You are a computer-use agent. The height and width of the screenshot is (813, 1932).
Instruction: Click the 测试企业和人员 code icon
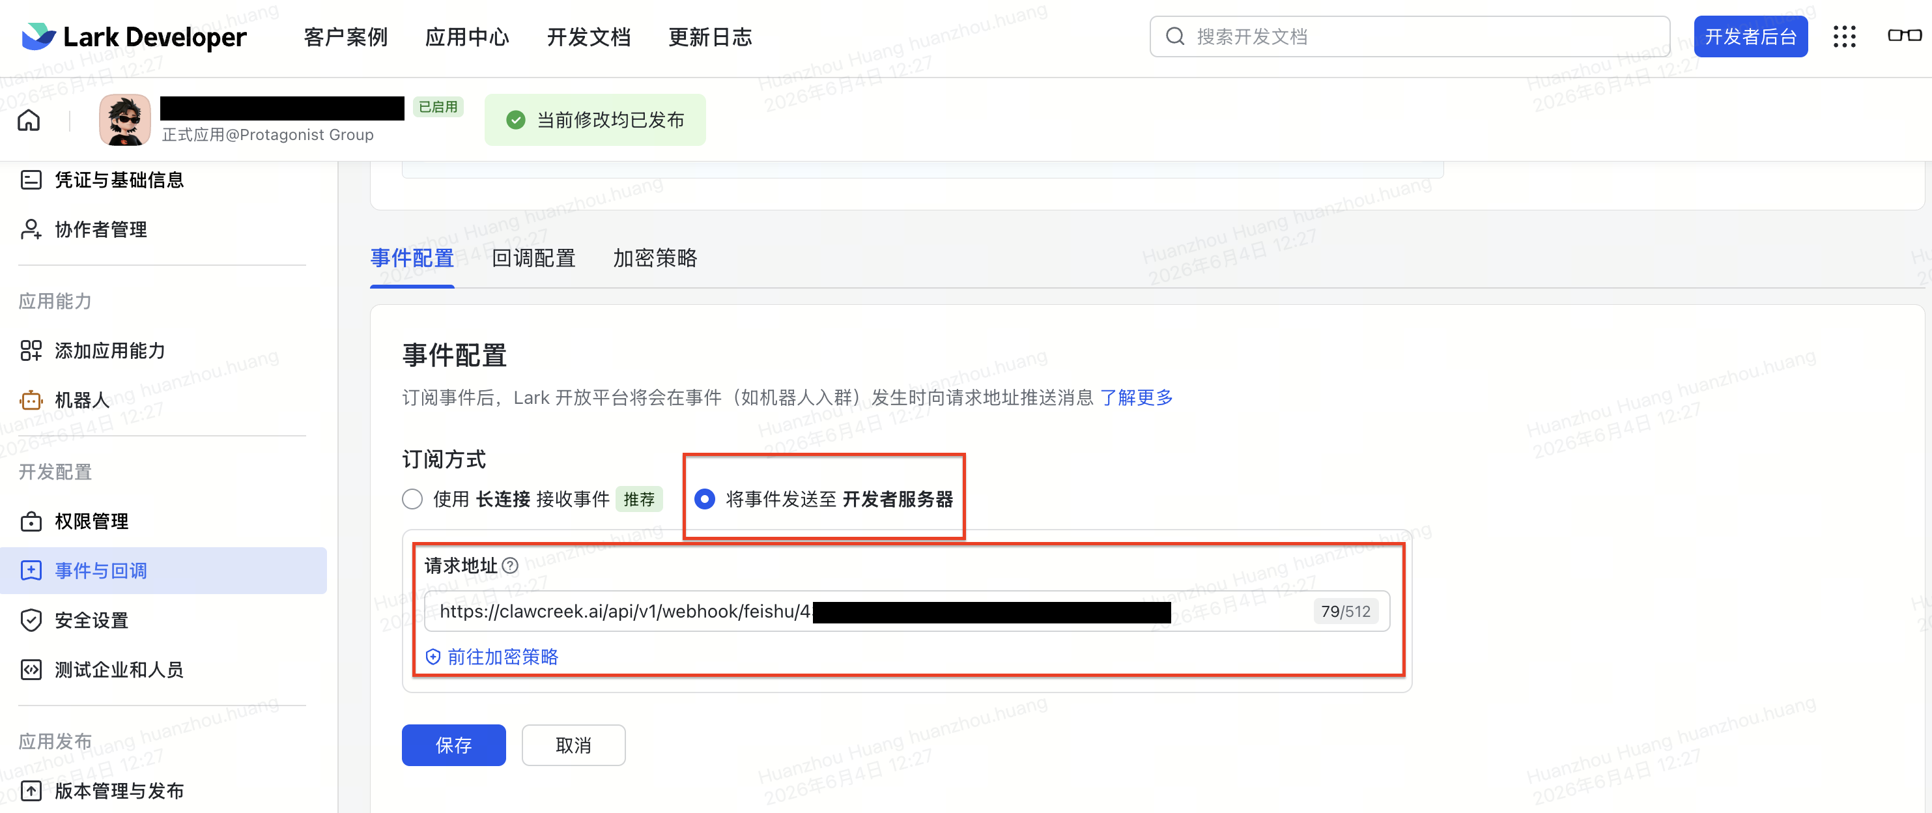[31, 670]
